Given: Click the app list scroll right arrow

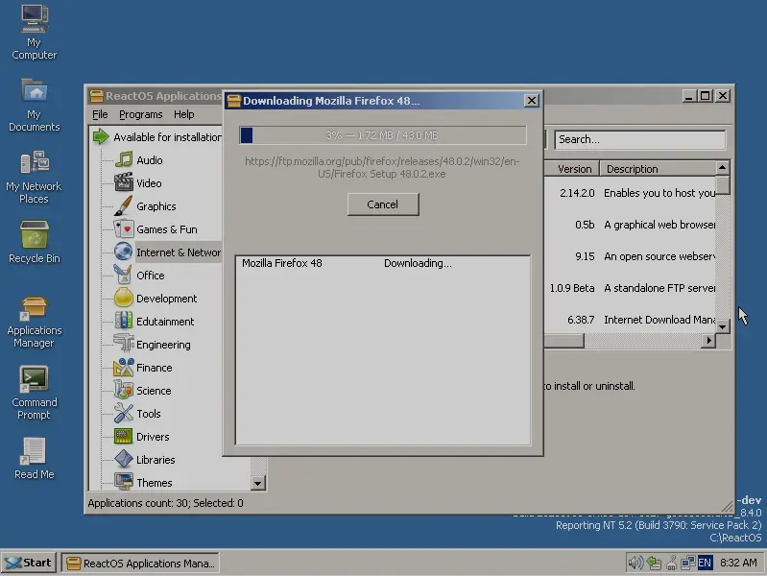Looking at the screenshot, I should 708,340.
